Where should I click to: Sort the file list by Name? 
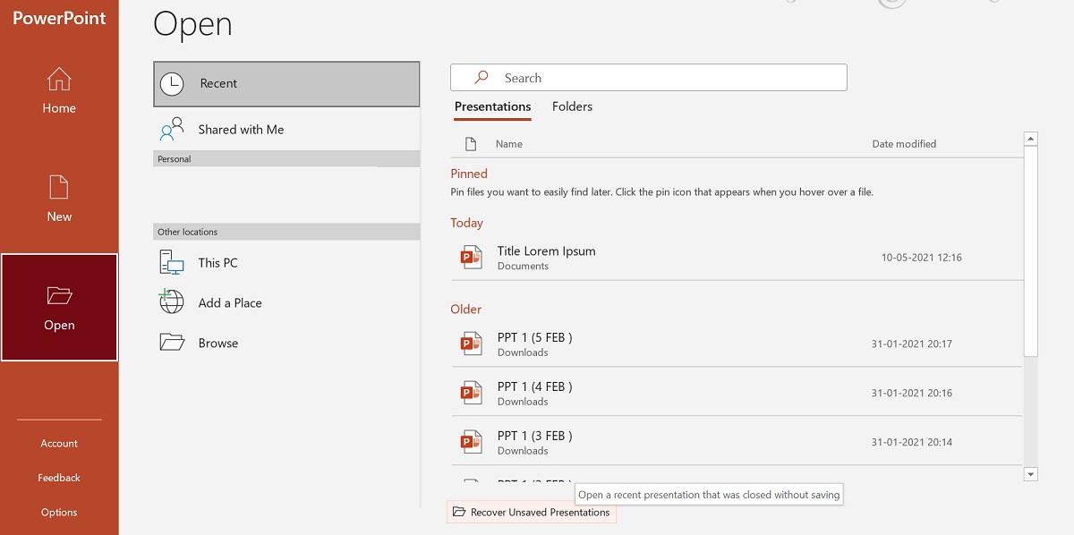(x=508, y=143)
